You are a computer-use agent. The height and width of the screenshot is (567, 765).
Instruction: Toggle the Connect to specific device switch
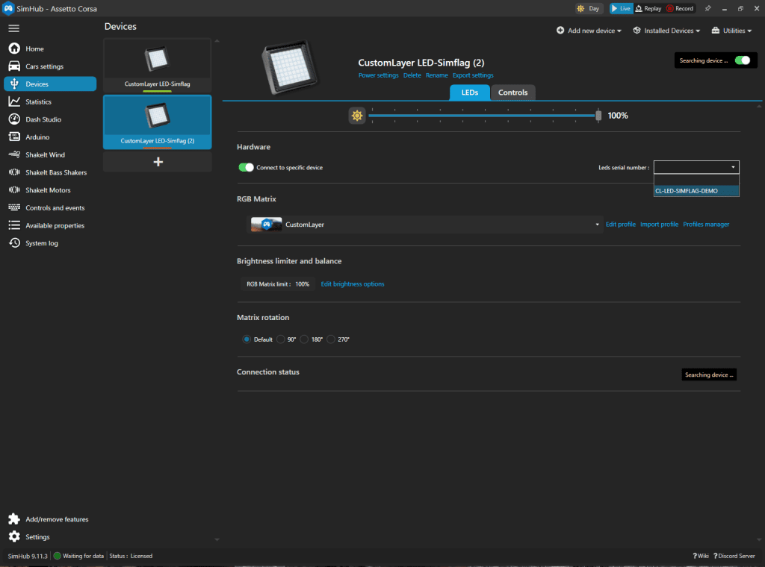click(x=246, y=168)
